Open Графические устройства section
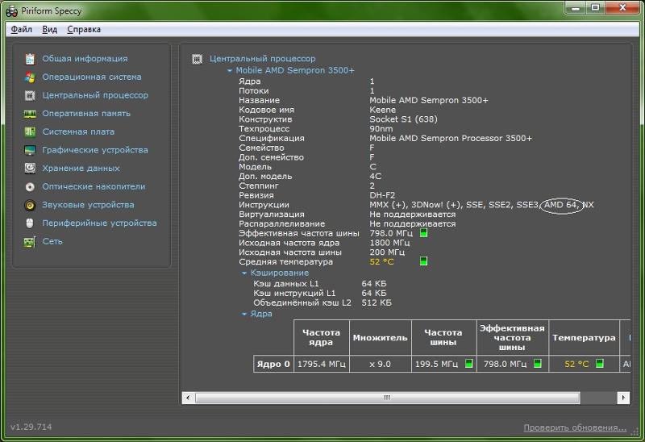Image resolution: width=645 pixels, height=442 pixels. [95, 150]
